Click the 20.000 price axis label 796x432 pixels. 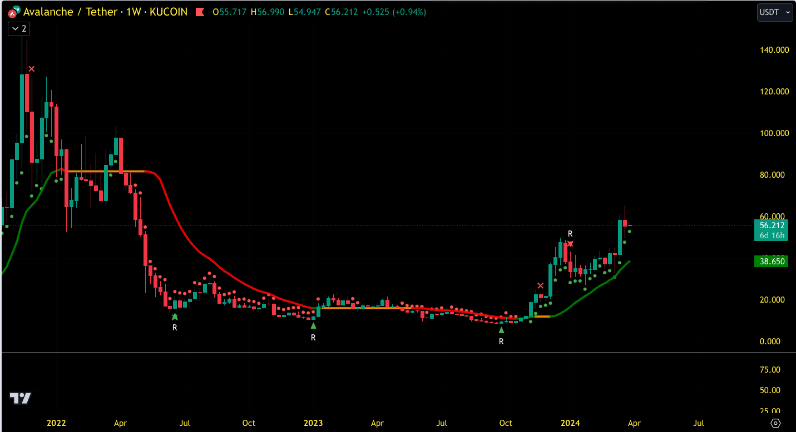(772, 300)
